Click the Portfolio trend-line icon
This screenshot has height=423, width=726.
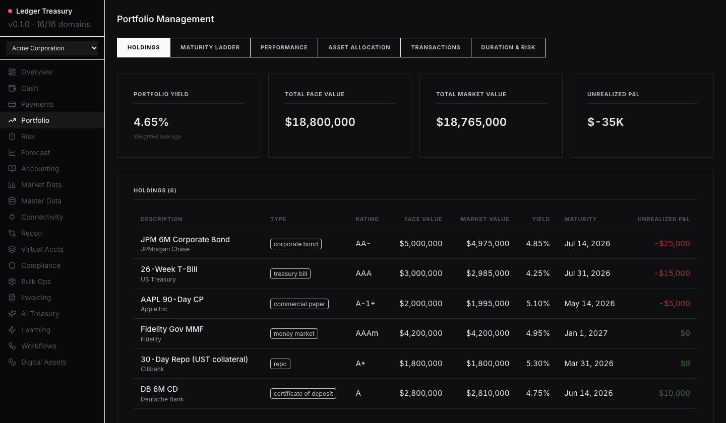(12, 120)
